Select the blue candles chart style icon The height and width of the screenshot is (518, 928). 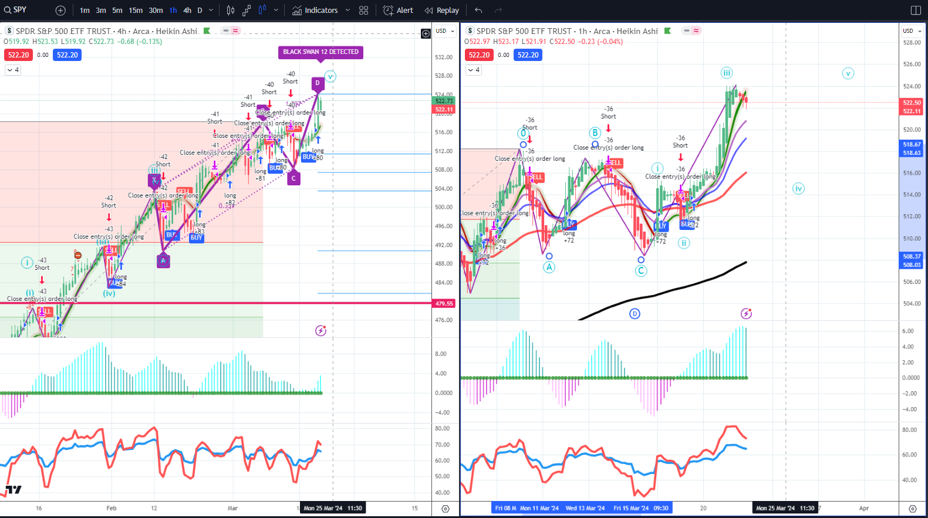point(262,11)
